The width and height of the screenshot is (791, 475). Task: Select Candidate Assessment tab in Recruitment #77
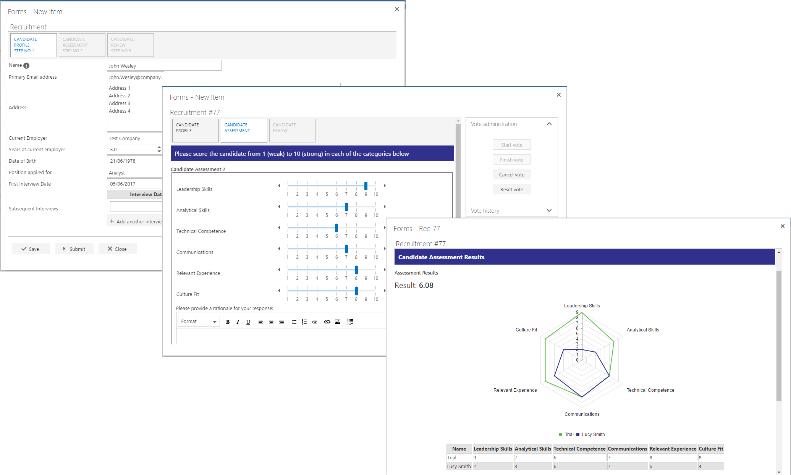coord(244,131)
